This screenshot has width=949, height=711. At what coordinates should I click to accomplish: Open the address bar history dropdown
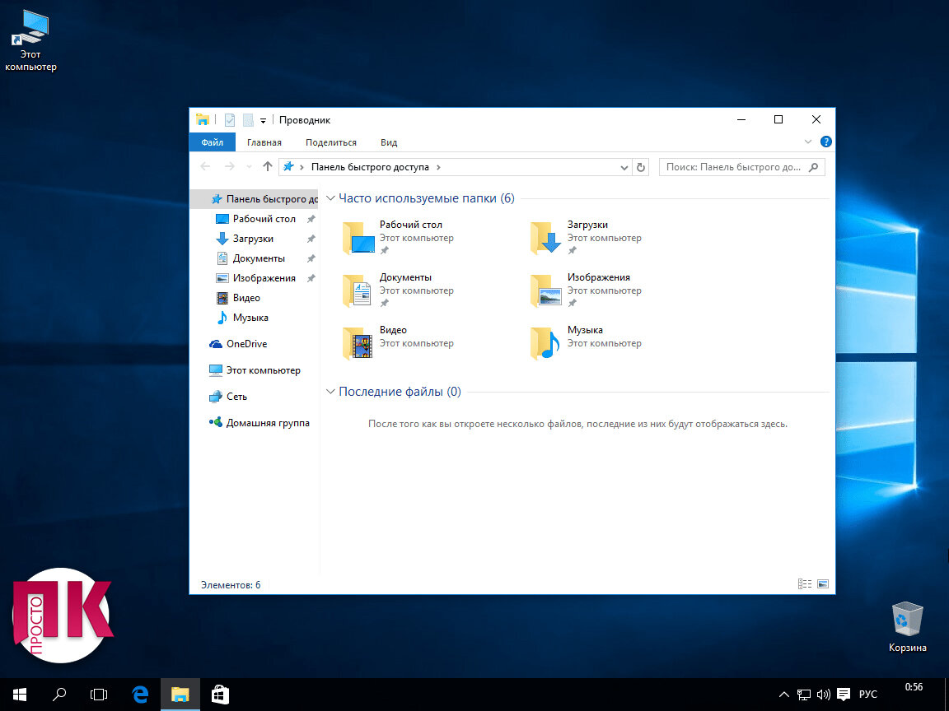pos(624,168)
